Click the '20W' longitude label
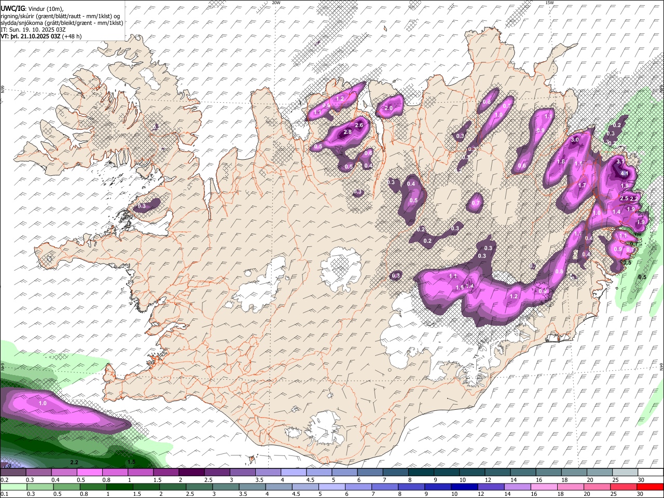Screen dimensions: 664x498 pos(276,2)
